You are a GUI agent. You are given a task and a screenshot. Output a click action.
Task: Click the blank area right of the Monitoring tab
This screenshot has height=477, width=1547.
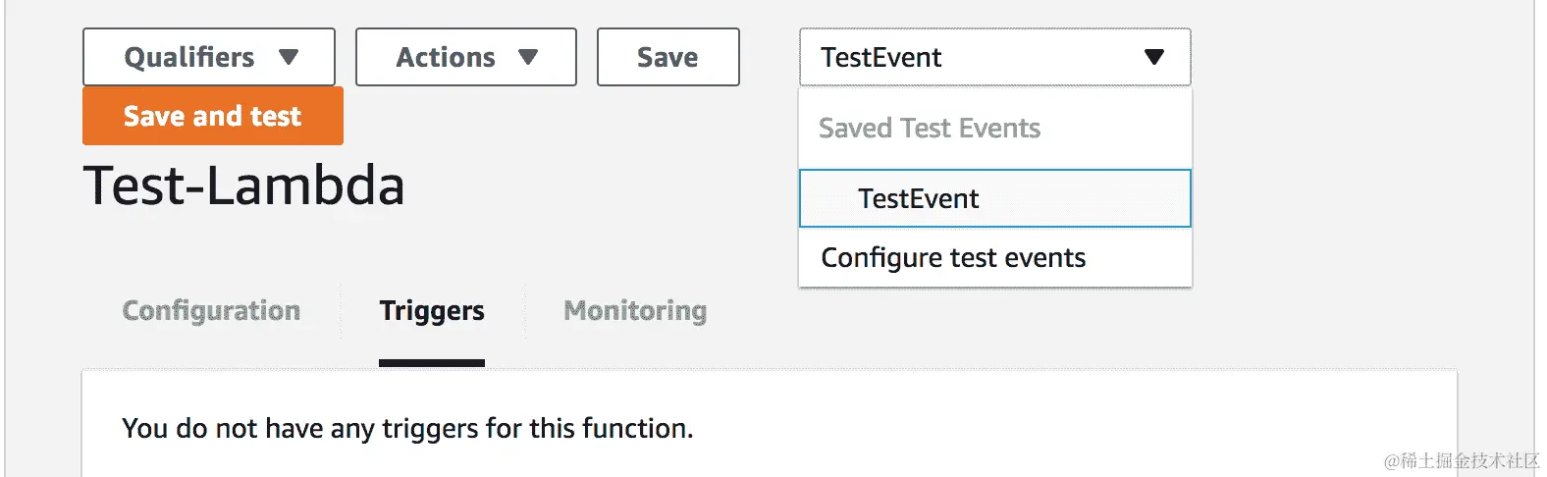click(982, 324)
